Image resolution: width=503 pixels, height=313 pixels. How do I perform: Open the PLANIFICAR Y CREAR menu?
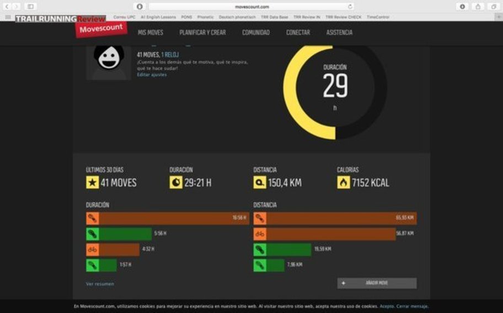(203, 32)
